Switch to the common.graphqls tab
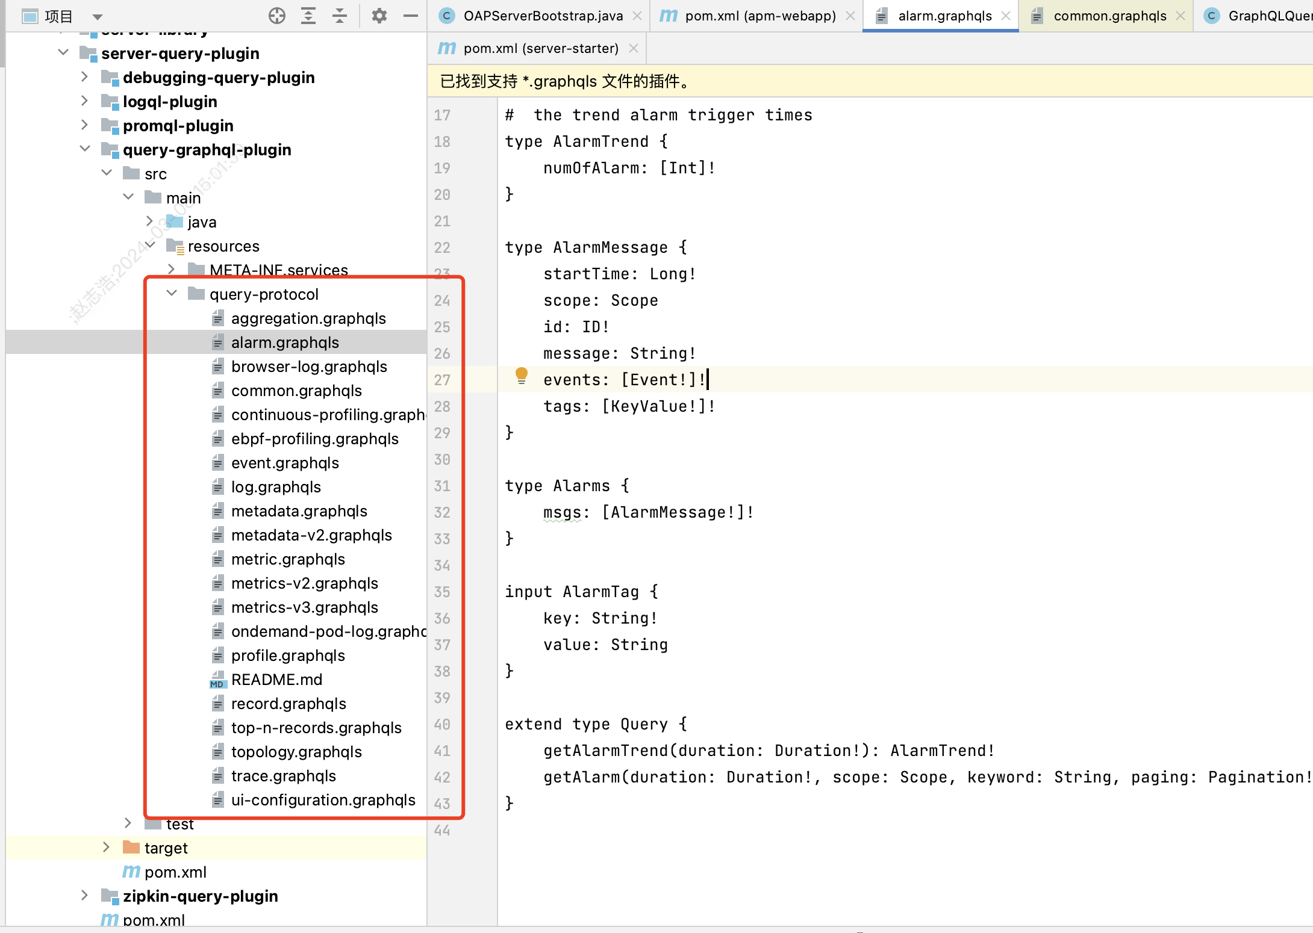The height and width of the screenshot is (933, 1313). [1109, 16]
